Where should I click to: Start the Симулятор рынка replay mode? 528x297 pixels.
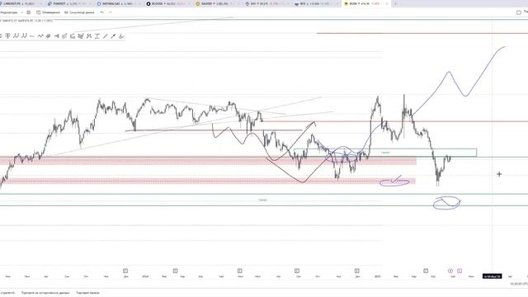click(x=79, y=12)
